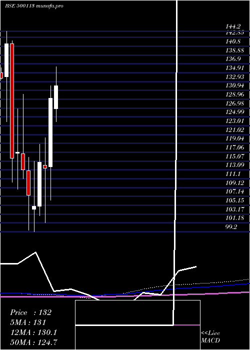Click the <<Live MACD label
This screenshot has height=350, width=250.
[210, 337]
